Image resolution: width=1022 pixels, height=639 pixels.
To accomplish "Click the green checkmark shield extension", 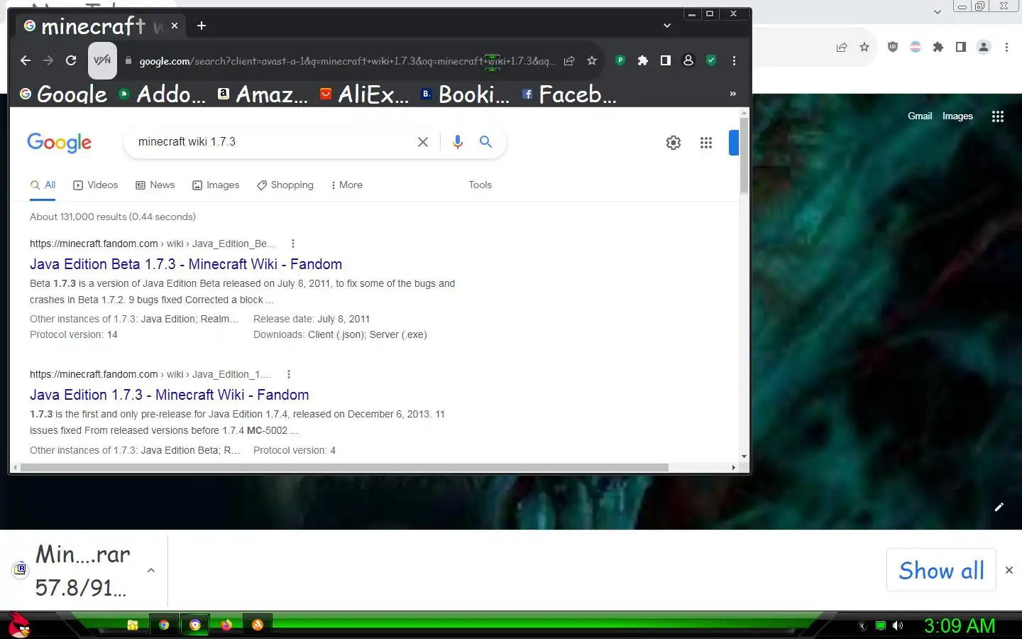I will [x=711, y=61].
